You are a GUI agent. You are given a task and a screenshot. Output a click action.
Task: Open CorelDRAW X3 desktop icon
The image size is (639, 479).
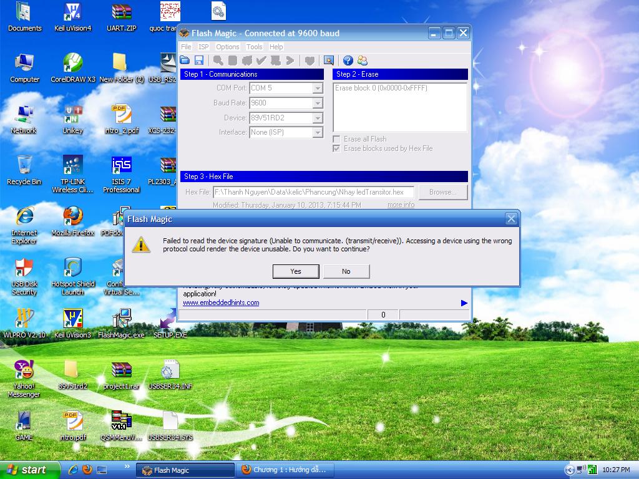click(72, 68)
